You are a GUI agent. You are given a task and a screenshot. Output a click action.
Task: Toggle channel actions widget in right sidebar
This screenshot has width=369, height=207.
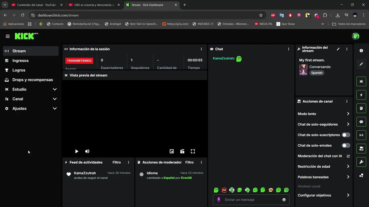click(x=361, y=149)
